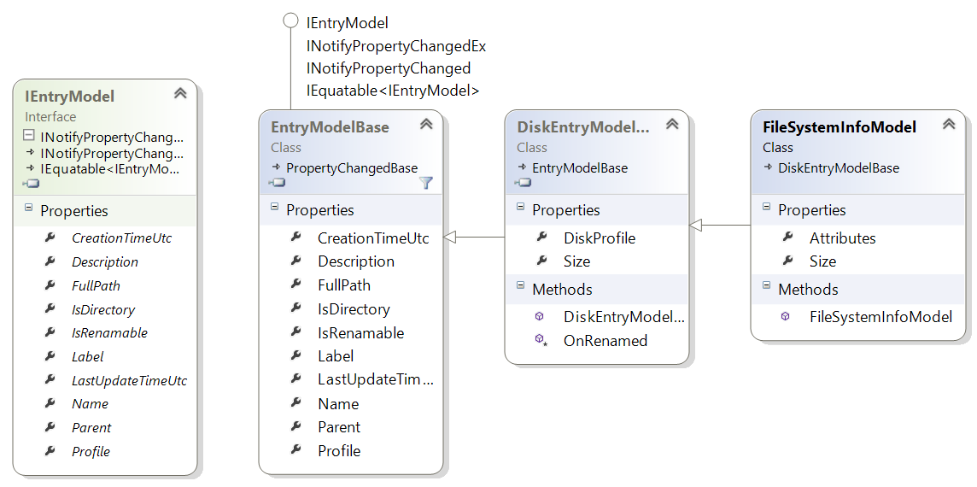Screen dimensions: 977x487
Task: Click the Name wrench icon in EntryModelBase
Action: point(296,402)
